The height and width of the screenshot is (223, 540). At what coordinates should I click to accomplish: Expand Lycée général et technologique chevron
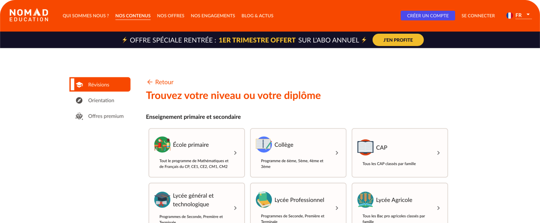click(235, 208)
